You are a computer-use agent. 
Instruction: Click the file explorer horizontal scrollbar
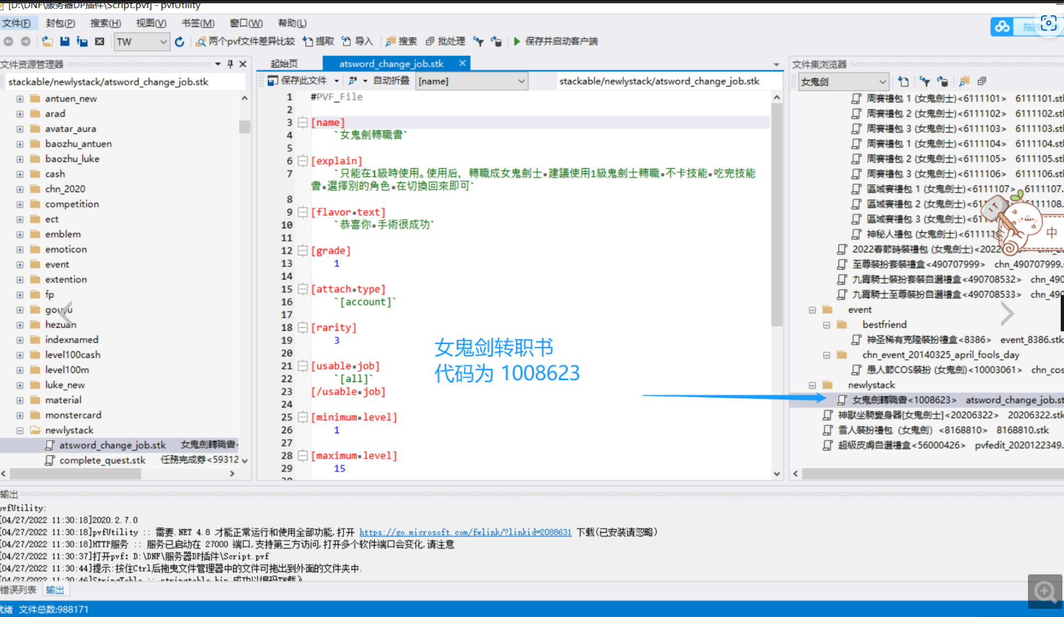[x=75, y=474]
